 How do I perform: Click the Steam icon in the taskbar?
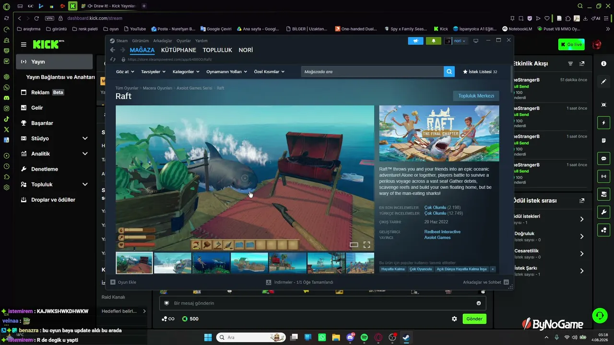coord(406,337)
